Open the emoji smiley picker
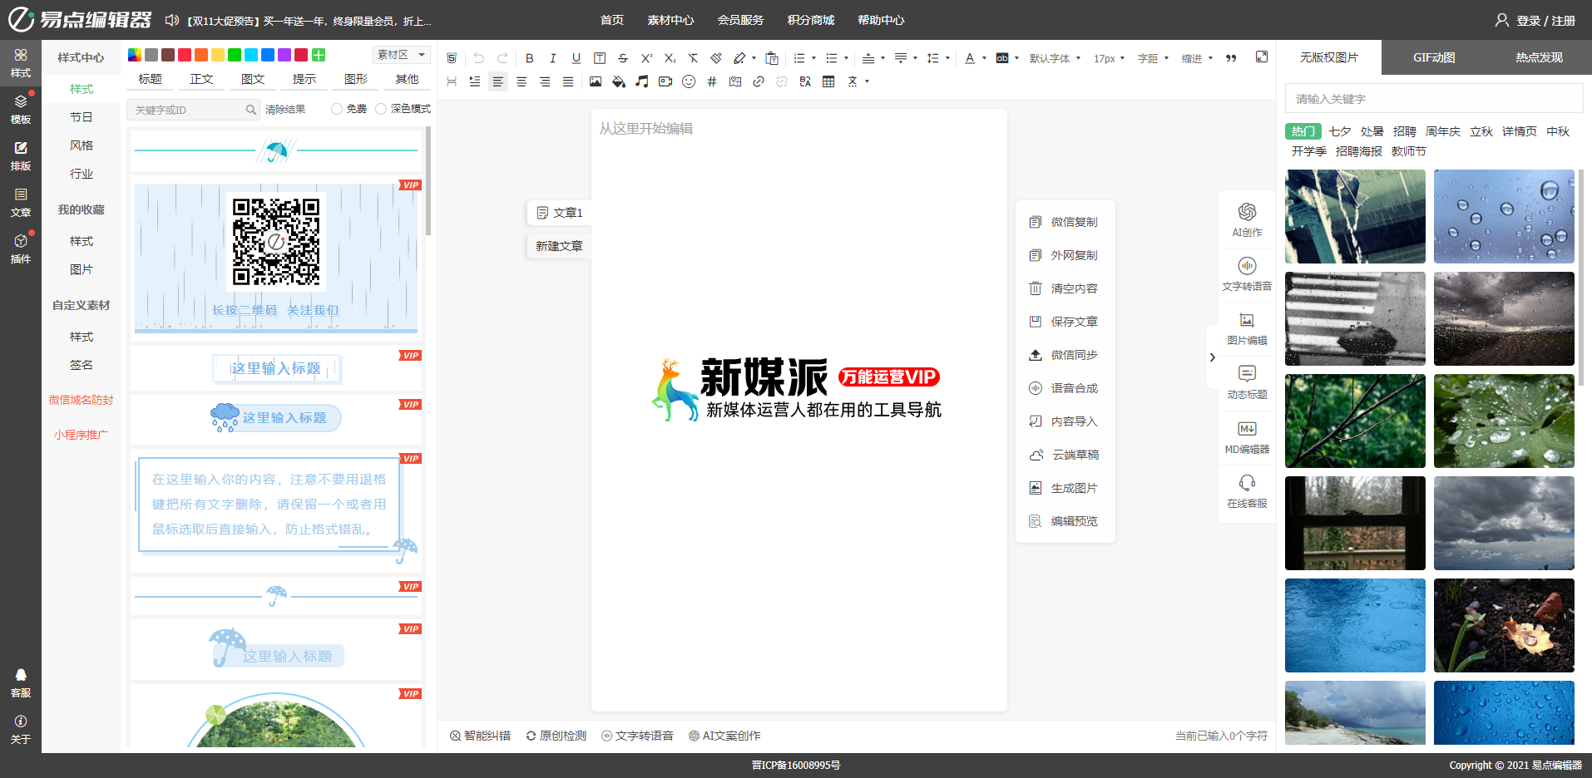 pyautogui.click(x=689, y=81)
